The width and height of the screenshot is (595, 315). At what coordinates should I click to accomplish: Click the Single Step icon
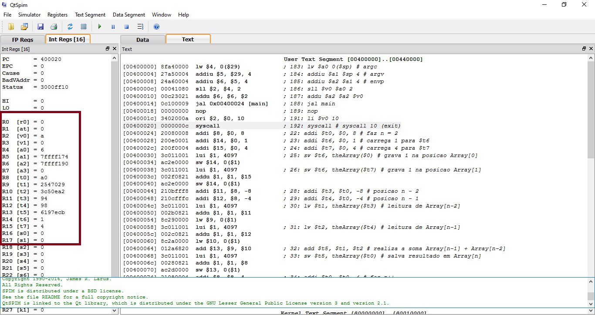click(140, 27)
